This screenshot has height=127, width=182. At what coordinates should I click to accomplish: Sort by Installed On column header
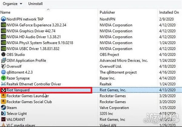pyautogui.click(x=169, y=12)
